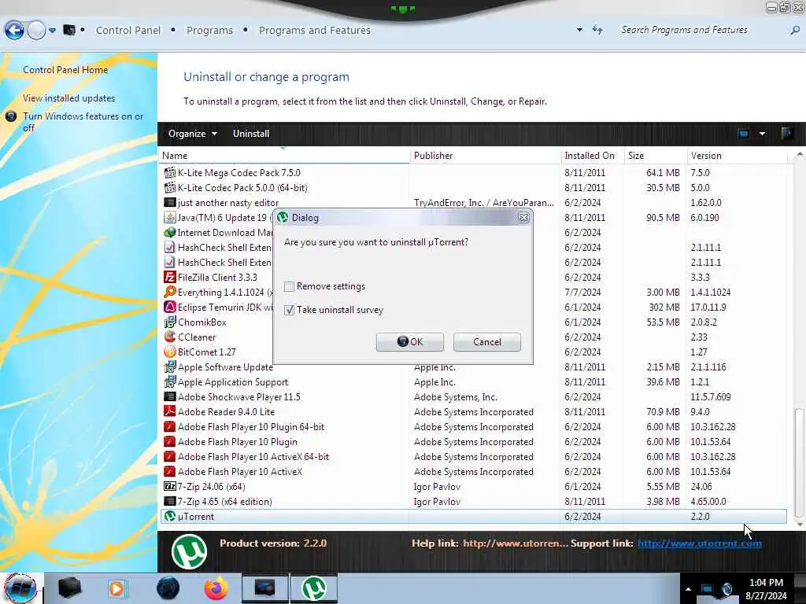
Task: Expand the Organize dropdown menu
Action: [192, 134]
